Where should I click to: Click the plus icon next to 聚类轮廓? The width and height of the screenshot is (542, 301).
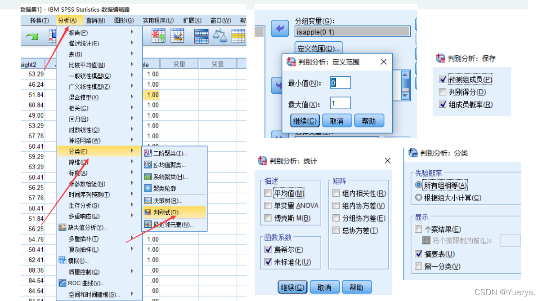(x=148, y=188)
